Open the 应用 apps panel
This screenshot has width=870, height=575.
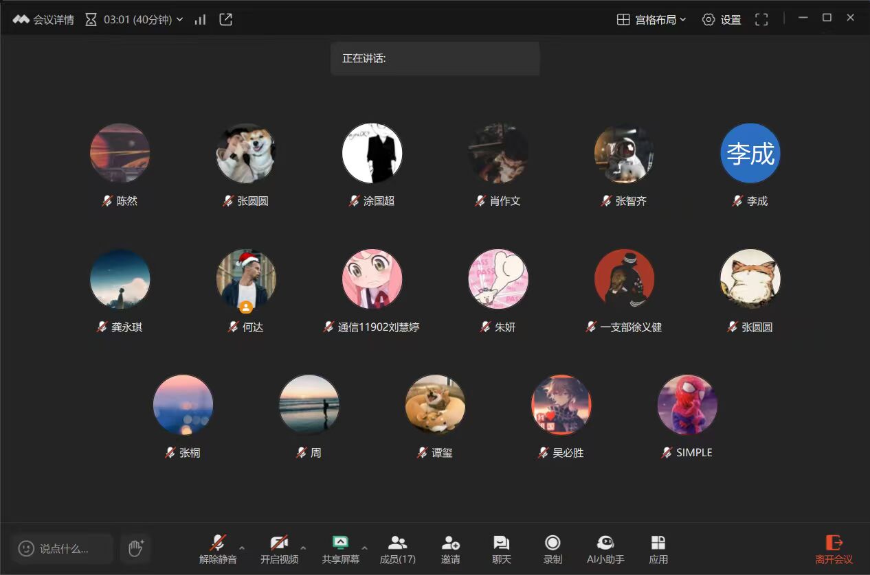(658, 550)
